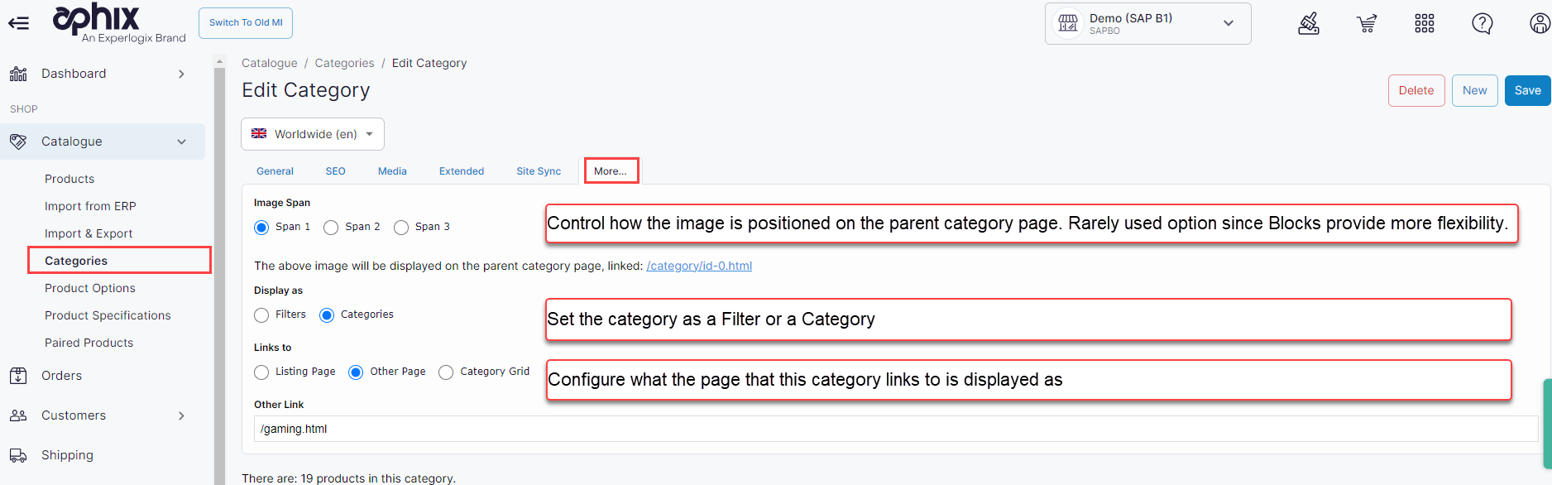Switch to the SEO tab

coord(335,171)
